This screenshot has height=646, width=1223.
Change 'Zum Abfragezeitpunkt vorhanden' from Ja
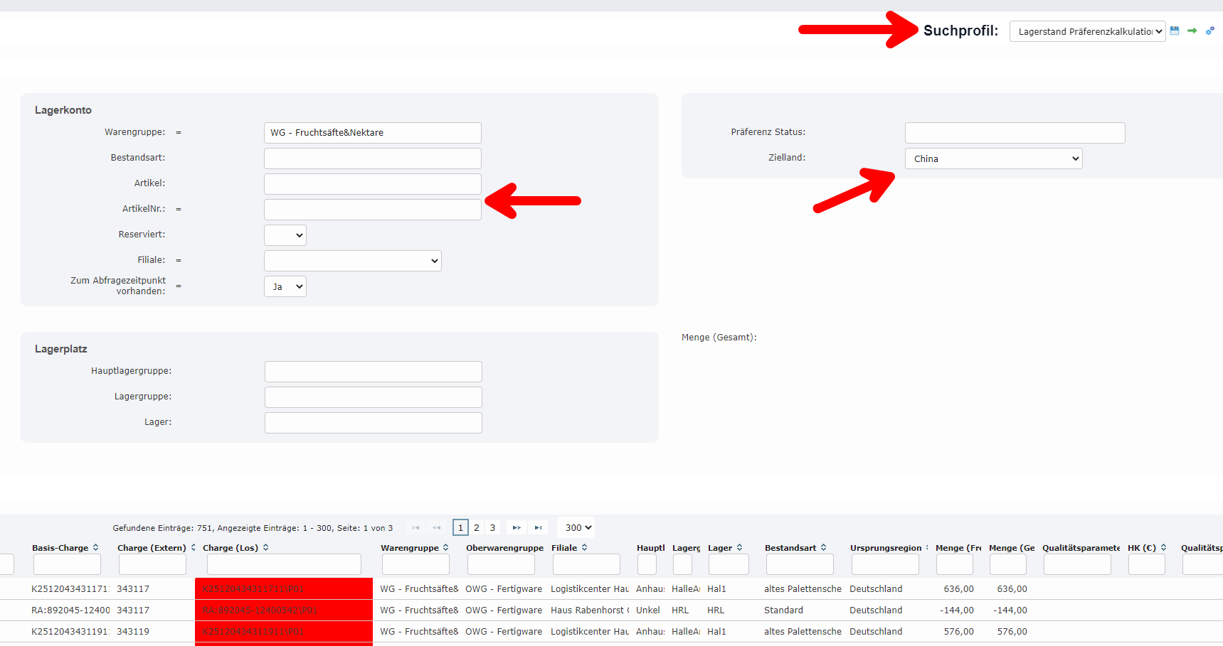click(x=285, y=286)
